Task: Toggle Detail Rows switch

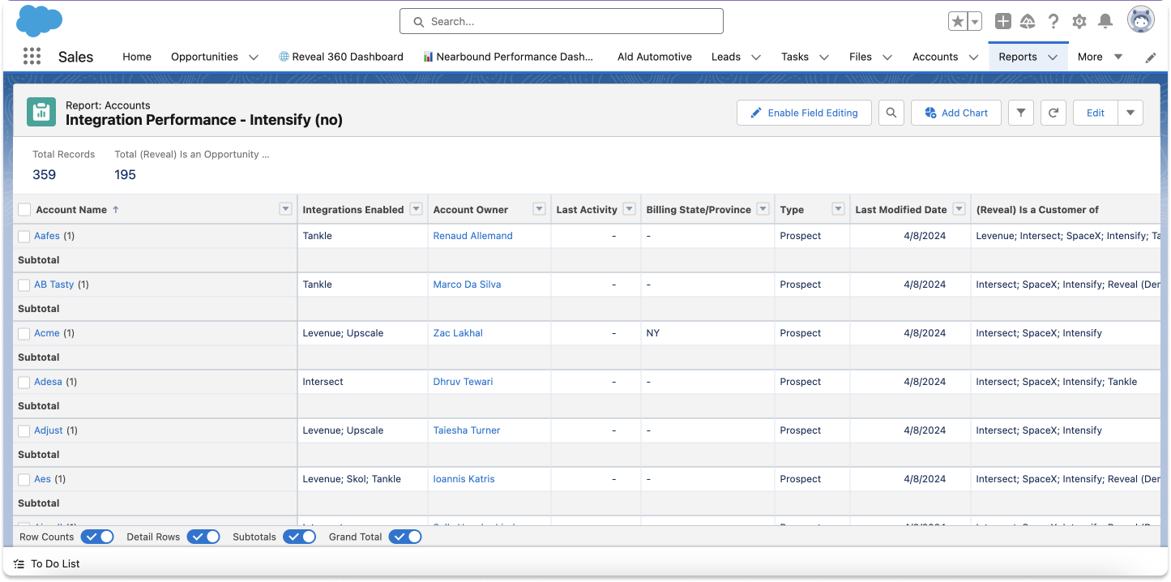Action: click(x=203, y=537)
